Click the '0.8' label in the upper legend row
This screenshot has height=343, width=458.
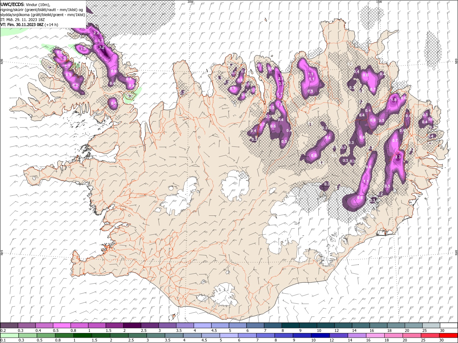tap(73, 330)
